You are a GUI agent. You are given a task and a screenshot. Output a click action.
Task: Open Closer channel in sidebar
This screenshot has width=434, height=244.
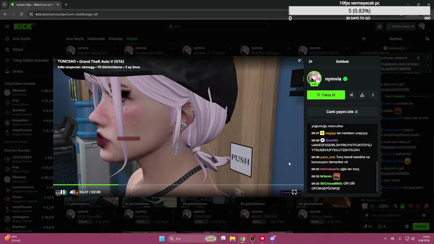[28, 199]
